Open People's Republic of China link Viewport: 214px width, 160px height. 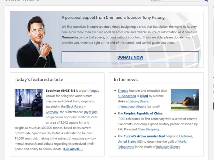(143, 113)
